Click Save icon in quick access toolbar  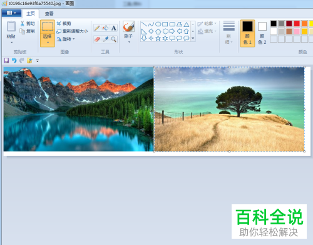click(x=6, y=61)
